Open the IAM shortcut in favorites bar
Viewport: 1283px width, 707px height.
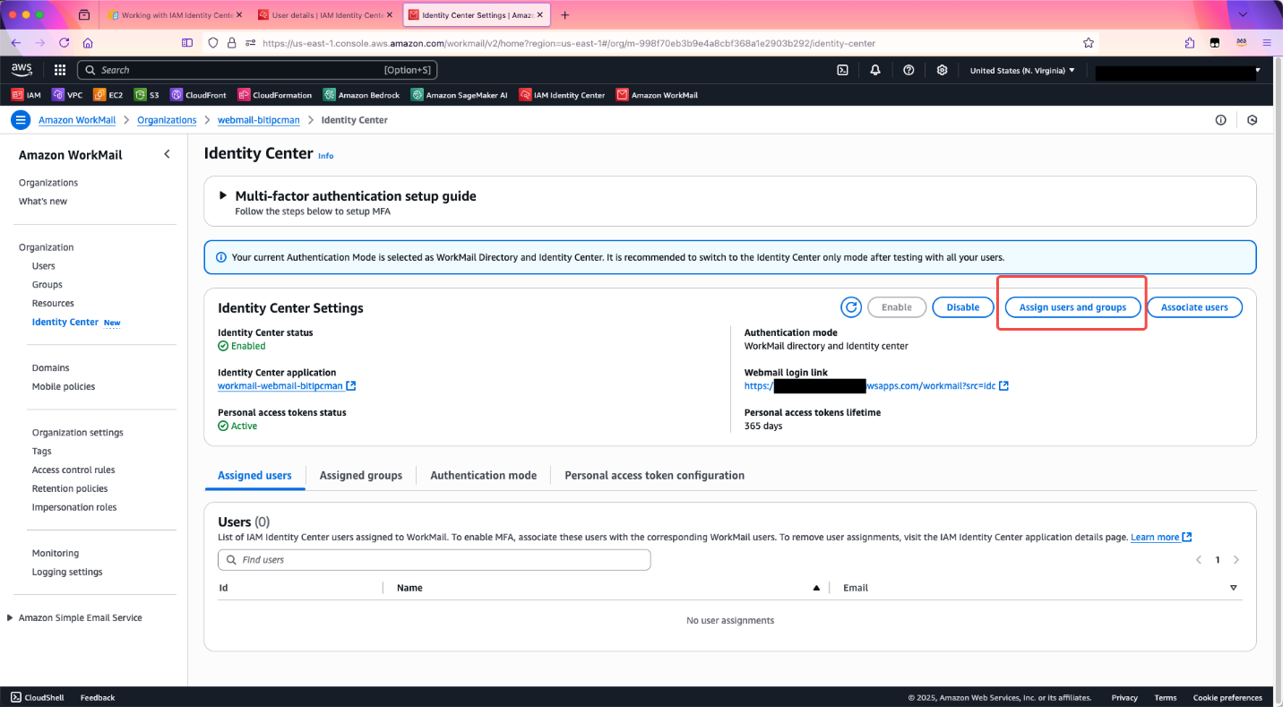point(26,95)
